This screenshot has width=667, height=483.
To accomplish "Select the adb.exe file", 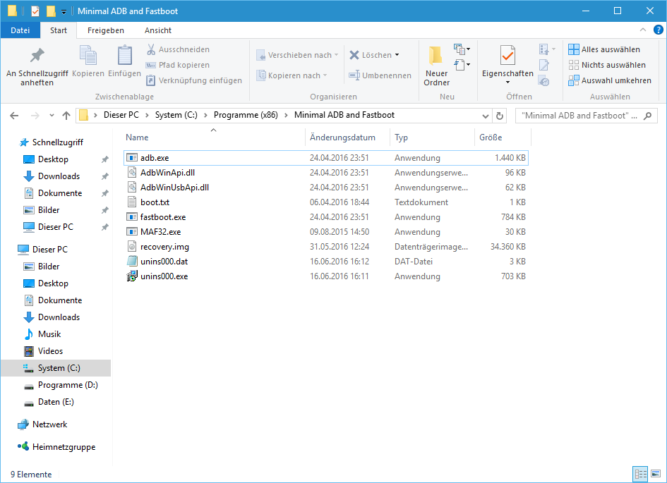I will (x=326, y=158).
